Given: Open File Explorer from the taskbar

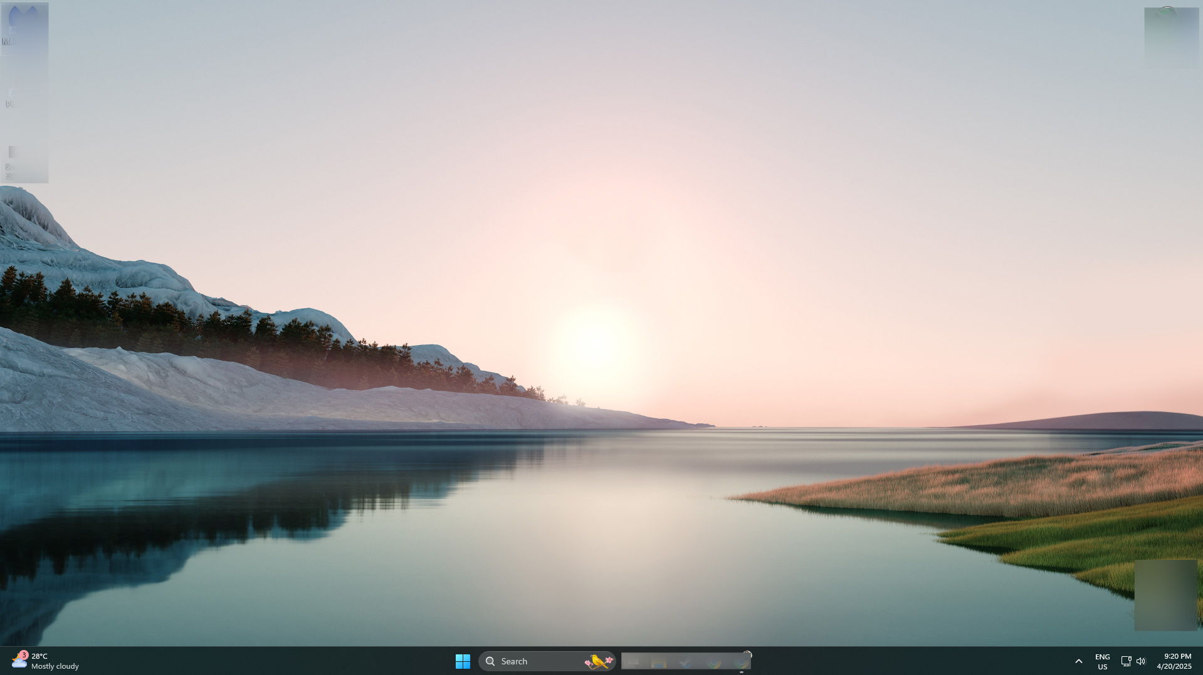Looking at the screenshot, I should [x=658, y=662].
